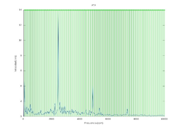Click the 6 tick label on y-axis
The image size is (182, 131).
point(21,71)
